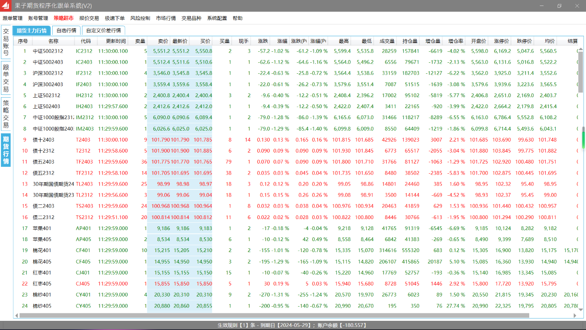Image resolution: width=586 pixels, height=330 pixels.
Task: Click the horizontal scrollbar left arrow
Action: coord(17,315)
